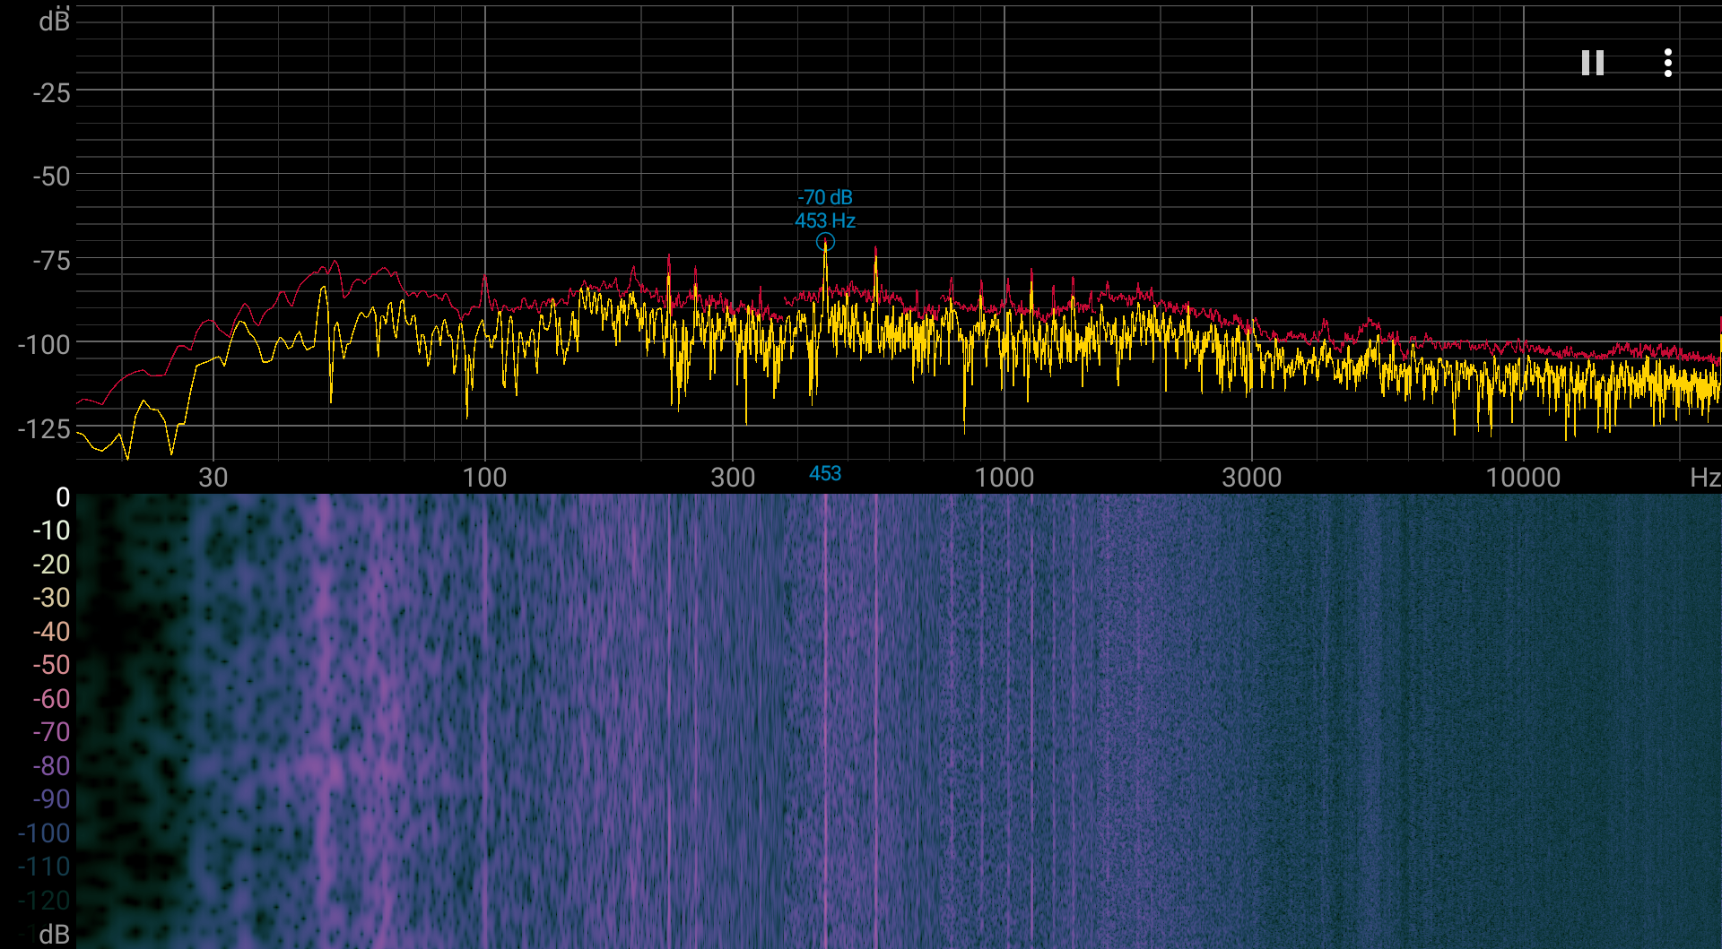
Task: Click the '453 Hz' peak label
Action: click(825, 220)
